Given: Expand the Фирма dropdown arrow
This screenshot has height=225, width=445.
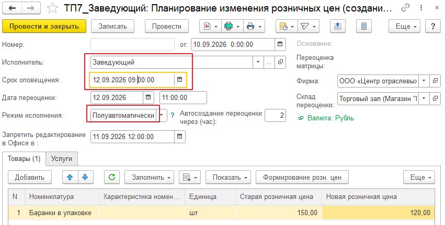Looking at the screenshot, I should [424, 81].
